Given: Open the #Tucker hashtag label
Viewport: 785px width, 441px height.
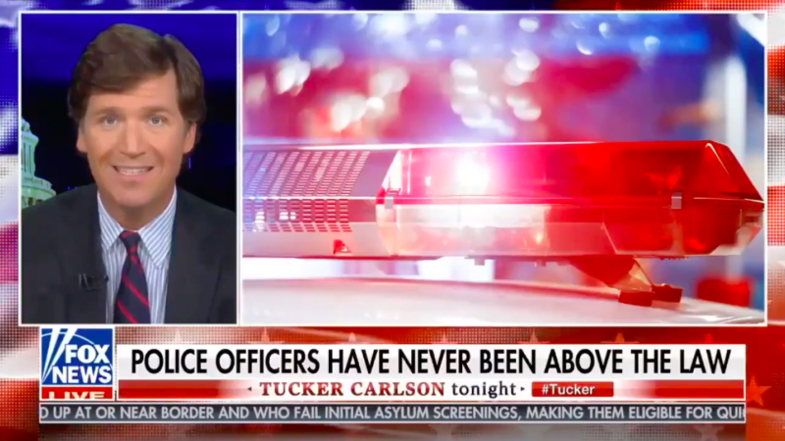Looking at the screenshot, I should point(572,389).
